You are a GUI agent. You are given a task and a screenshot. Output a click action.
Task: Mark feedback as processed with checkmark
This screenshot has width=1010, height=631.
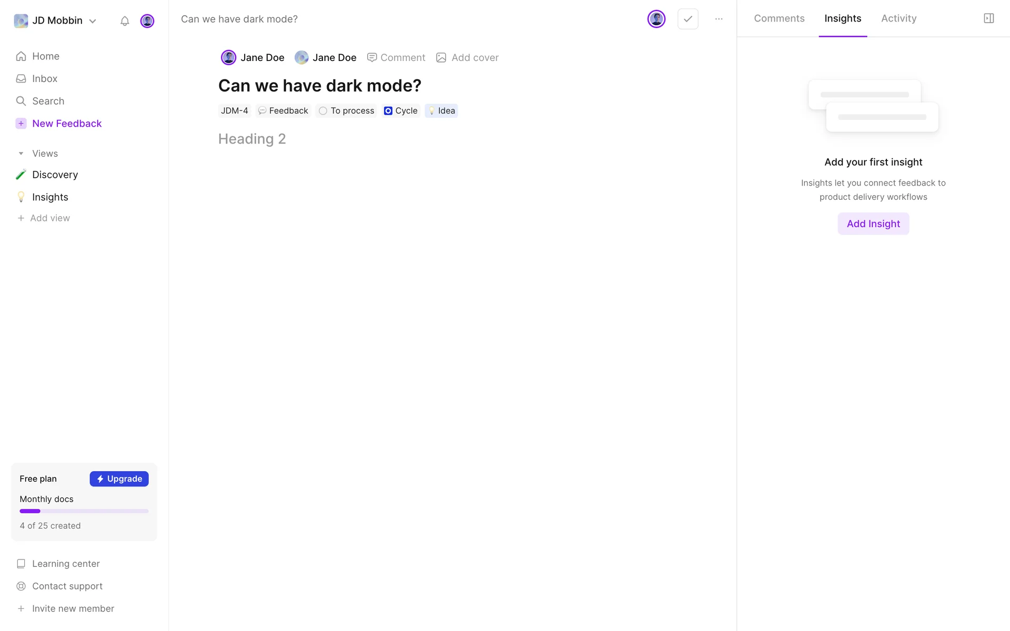[x=688, y=19]
